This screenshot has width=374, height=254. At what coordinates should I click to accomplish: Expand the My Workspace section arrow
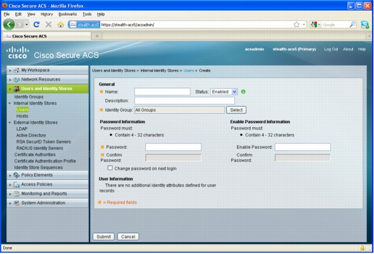(x=10, y=70)
